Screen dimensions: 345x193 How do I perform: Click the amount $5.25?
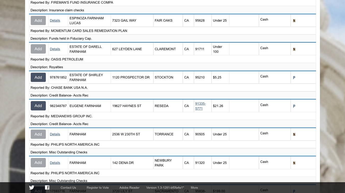point(217,77)
